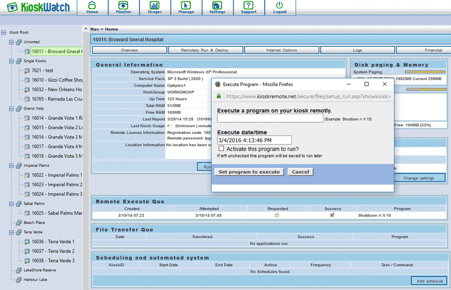Click the 16036 Terra Verde 1 kiosk icon

27,242
